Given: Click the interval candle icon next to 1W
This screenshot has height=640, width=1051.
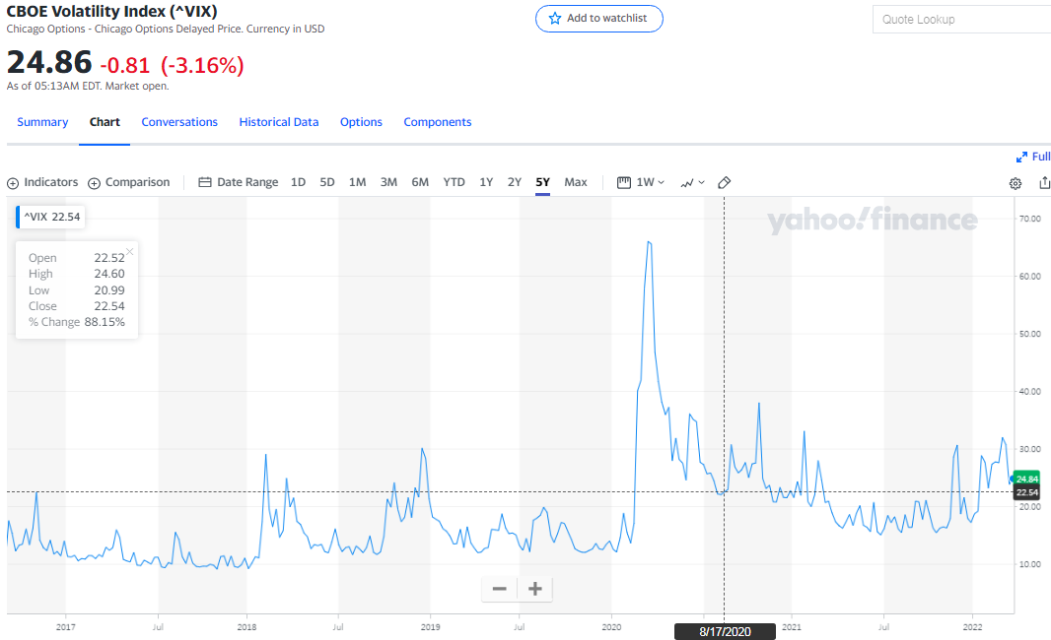Looking at the screenshot, I should click(x=624, y=182).
